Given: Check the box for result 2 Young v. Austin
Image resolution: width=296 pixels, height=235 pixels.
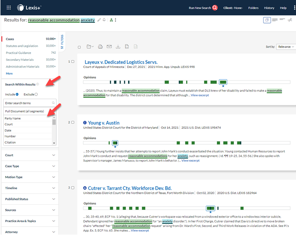Looking at the screenshot, I should click(73, 122).
